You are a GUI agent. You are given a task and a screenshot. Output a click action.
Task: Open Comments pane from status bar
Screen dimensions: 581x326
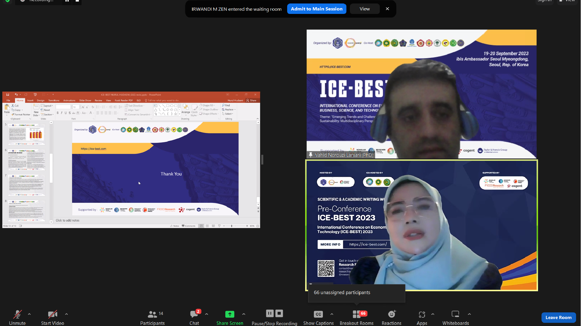pyautogui.click(x=188, y=226)
